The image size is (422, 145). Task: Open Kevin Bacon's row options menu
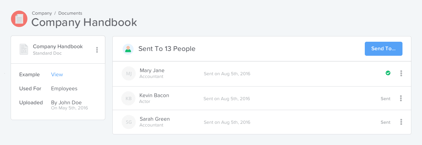point(401,98)
